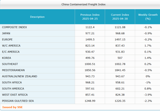
Task: Click the EUROPE row label
Action: click(x=7, y=39)
